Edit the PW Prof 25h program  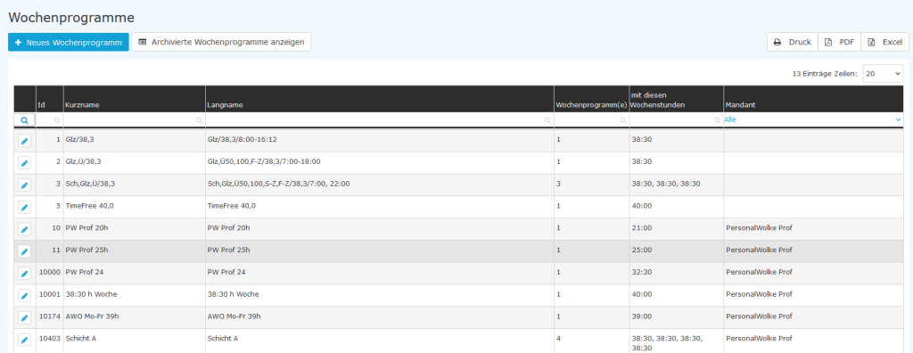(x=24, y=251)
